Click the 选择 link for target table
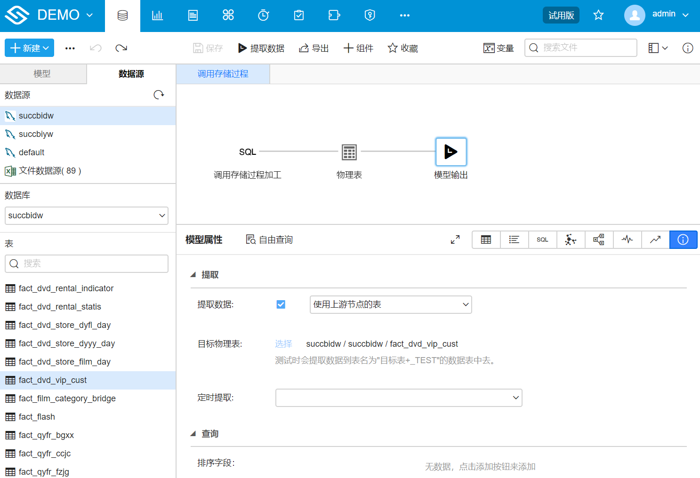This screenshot has height=478, width=700. pyautogui.click(x=283, y=344)
